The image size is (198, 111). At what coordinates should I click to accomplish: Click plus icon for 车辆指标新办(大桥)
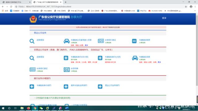[x=100, y=58]
